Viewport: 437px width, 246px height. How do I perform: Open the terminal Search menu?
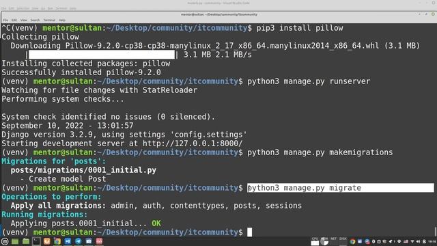point(35,20)
